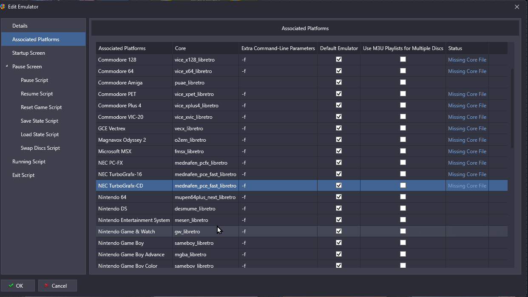528x297 pixels.
Task: Select the Magnavox Odyssey 2 platform cell
Action: (x=134, y=140)
